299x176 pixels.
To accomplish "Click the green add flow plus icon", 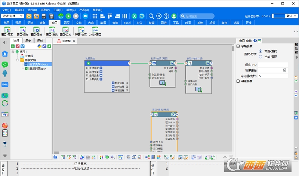I will tap(13, 46).
